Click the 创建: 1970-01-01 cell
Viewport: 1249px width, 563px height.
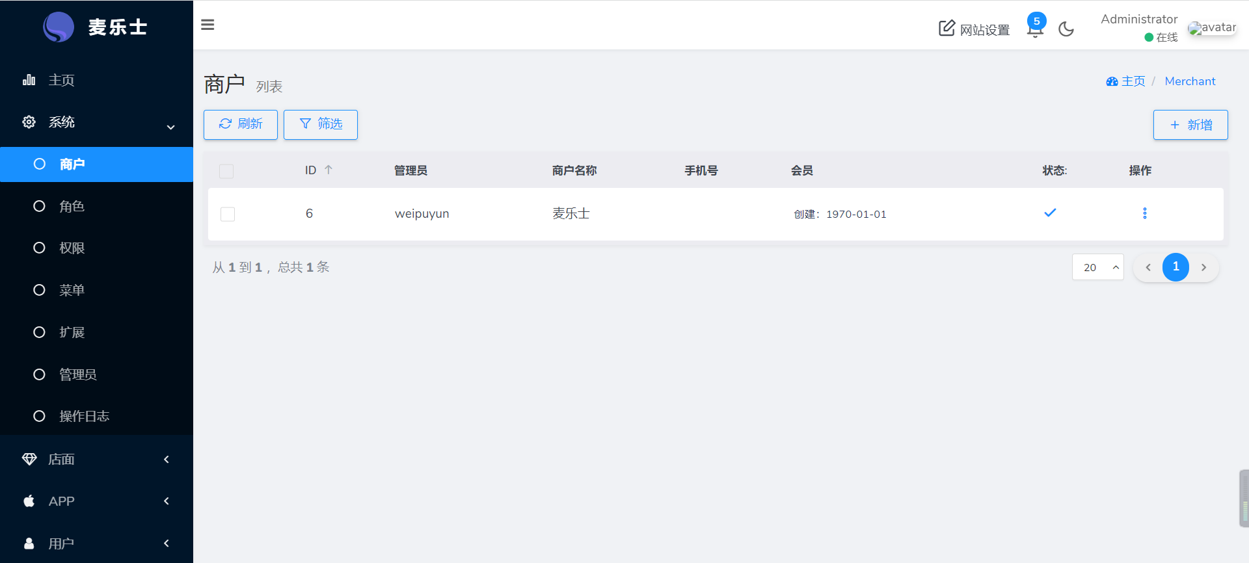(x=840, y=214)
